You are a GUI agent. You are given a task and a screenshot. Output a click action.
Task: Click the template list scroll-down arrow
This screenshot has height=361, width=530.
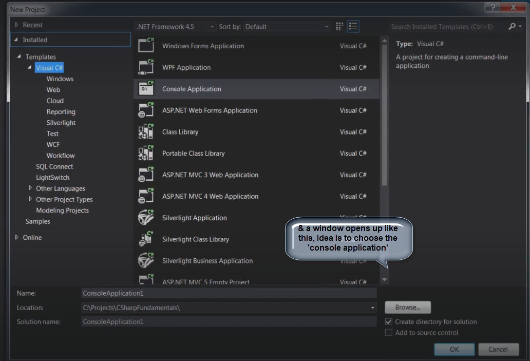coord(384,279)
